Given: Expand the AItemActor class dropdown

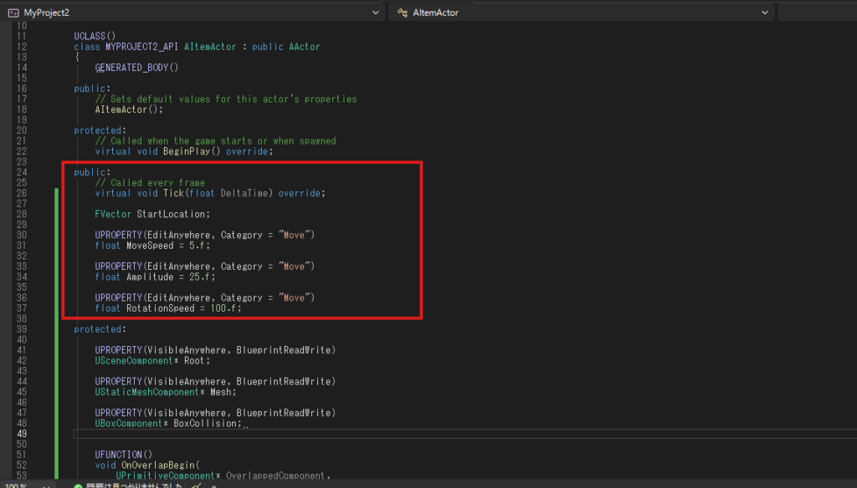Looking at the screenshot, I should click(x=763, y=13).
